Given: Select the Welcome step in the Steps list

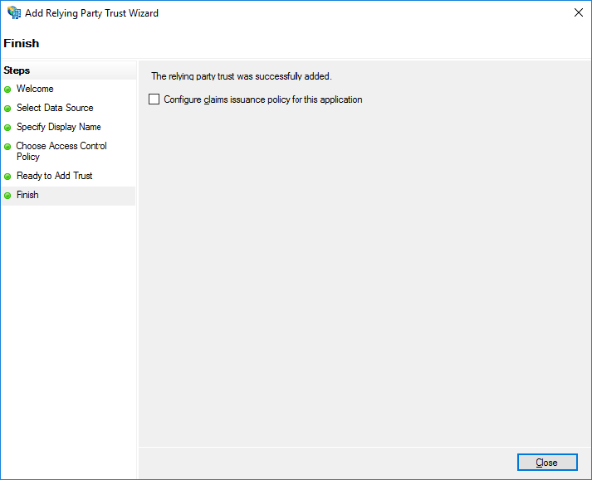Looking at the screenshot, I should click(35, 89).
